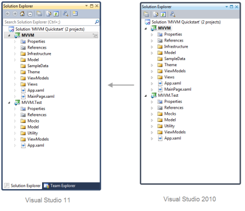Click View Class Diagram in the Visual Studio 2010 toolbar
The width and height of the screenshot is (245, 211).
click(172, 14)
